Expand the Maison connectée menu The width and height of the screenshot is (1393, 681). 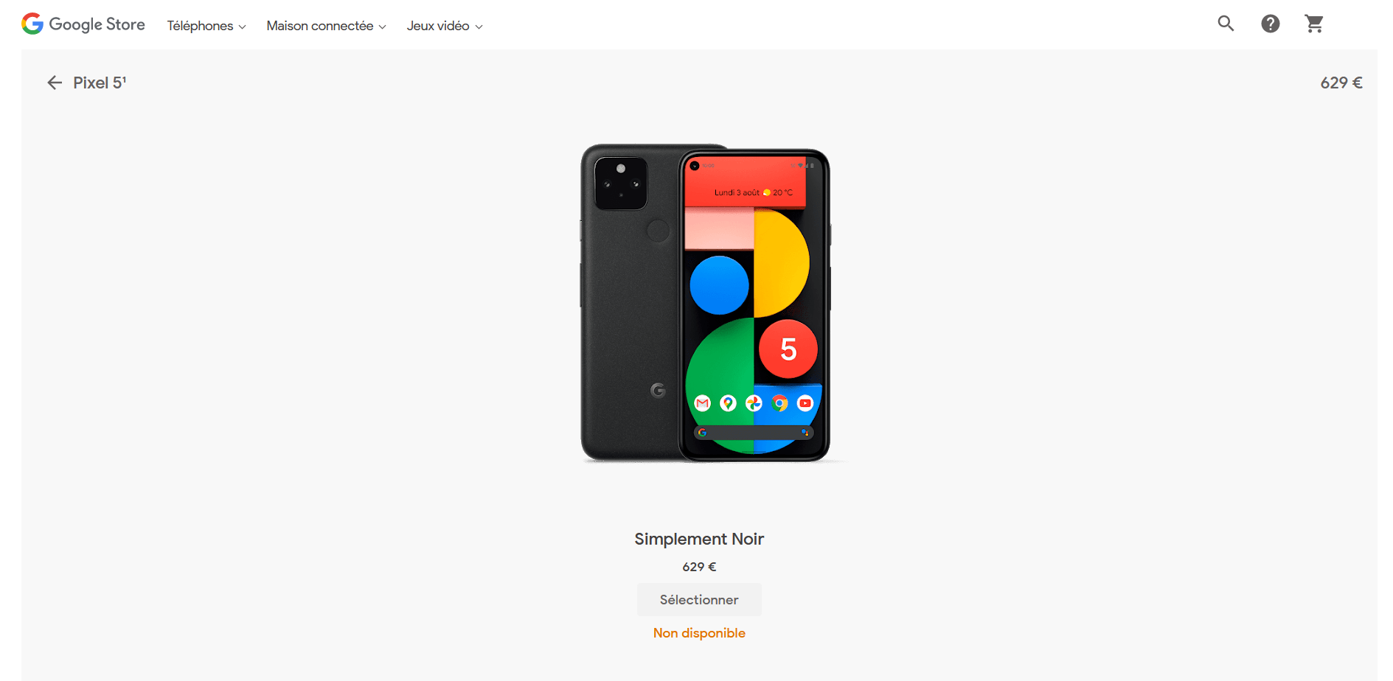coord(326,26)
